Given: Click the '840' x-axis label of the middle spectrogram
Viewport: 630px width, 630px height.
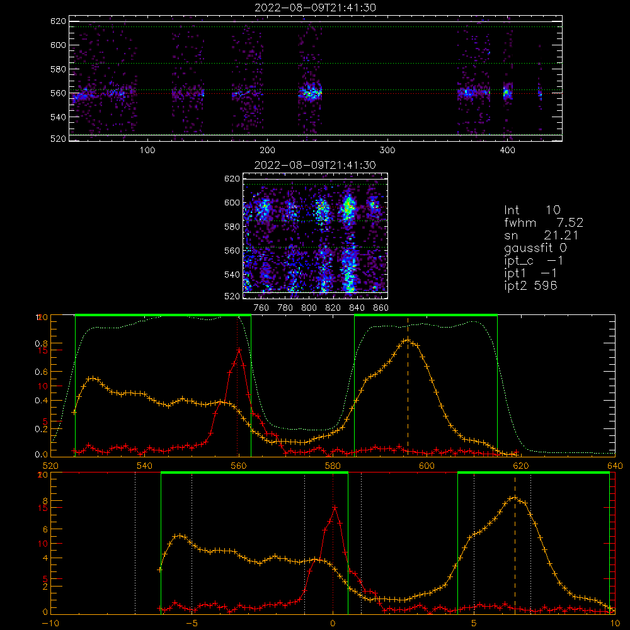Looking at the screenshot, I should [x=357, y=308].
